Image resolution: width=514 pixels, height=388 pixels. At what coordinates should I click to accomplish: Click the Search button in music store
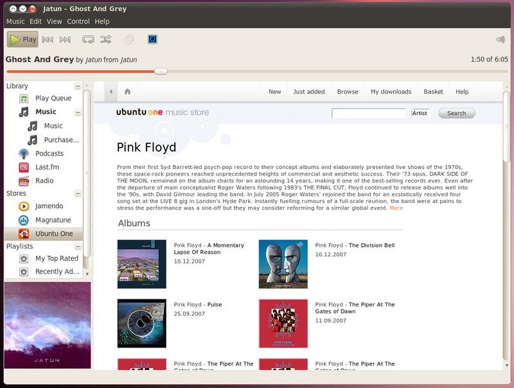[x=456, y=113]
